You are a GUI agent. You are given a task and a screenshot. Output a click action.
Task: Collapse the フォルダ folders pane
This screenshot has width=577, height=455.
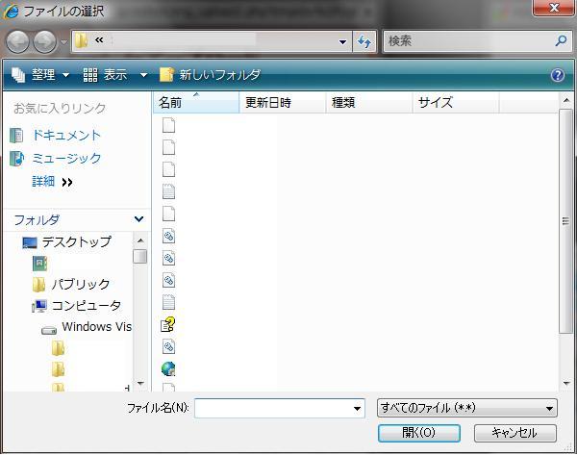coord(139,219)
